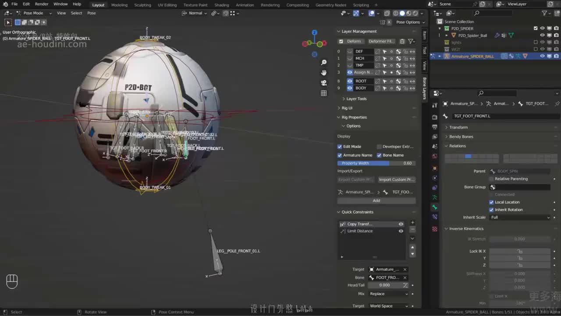Toggle the camera view icon
Screen dimensions: 561x316
pyautogui.click(x=324, y=83)
